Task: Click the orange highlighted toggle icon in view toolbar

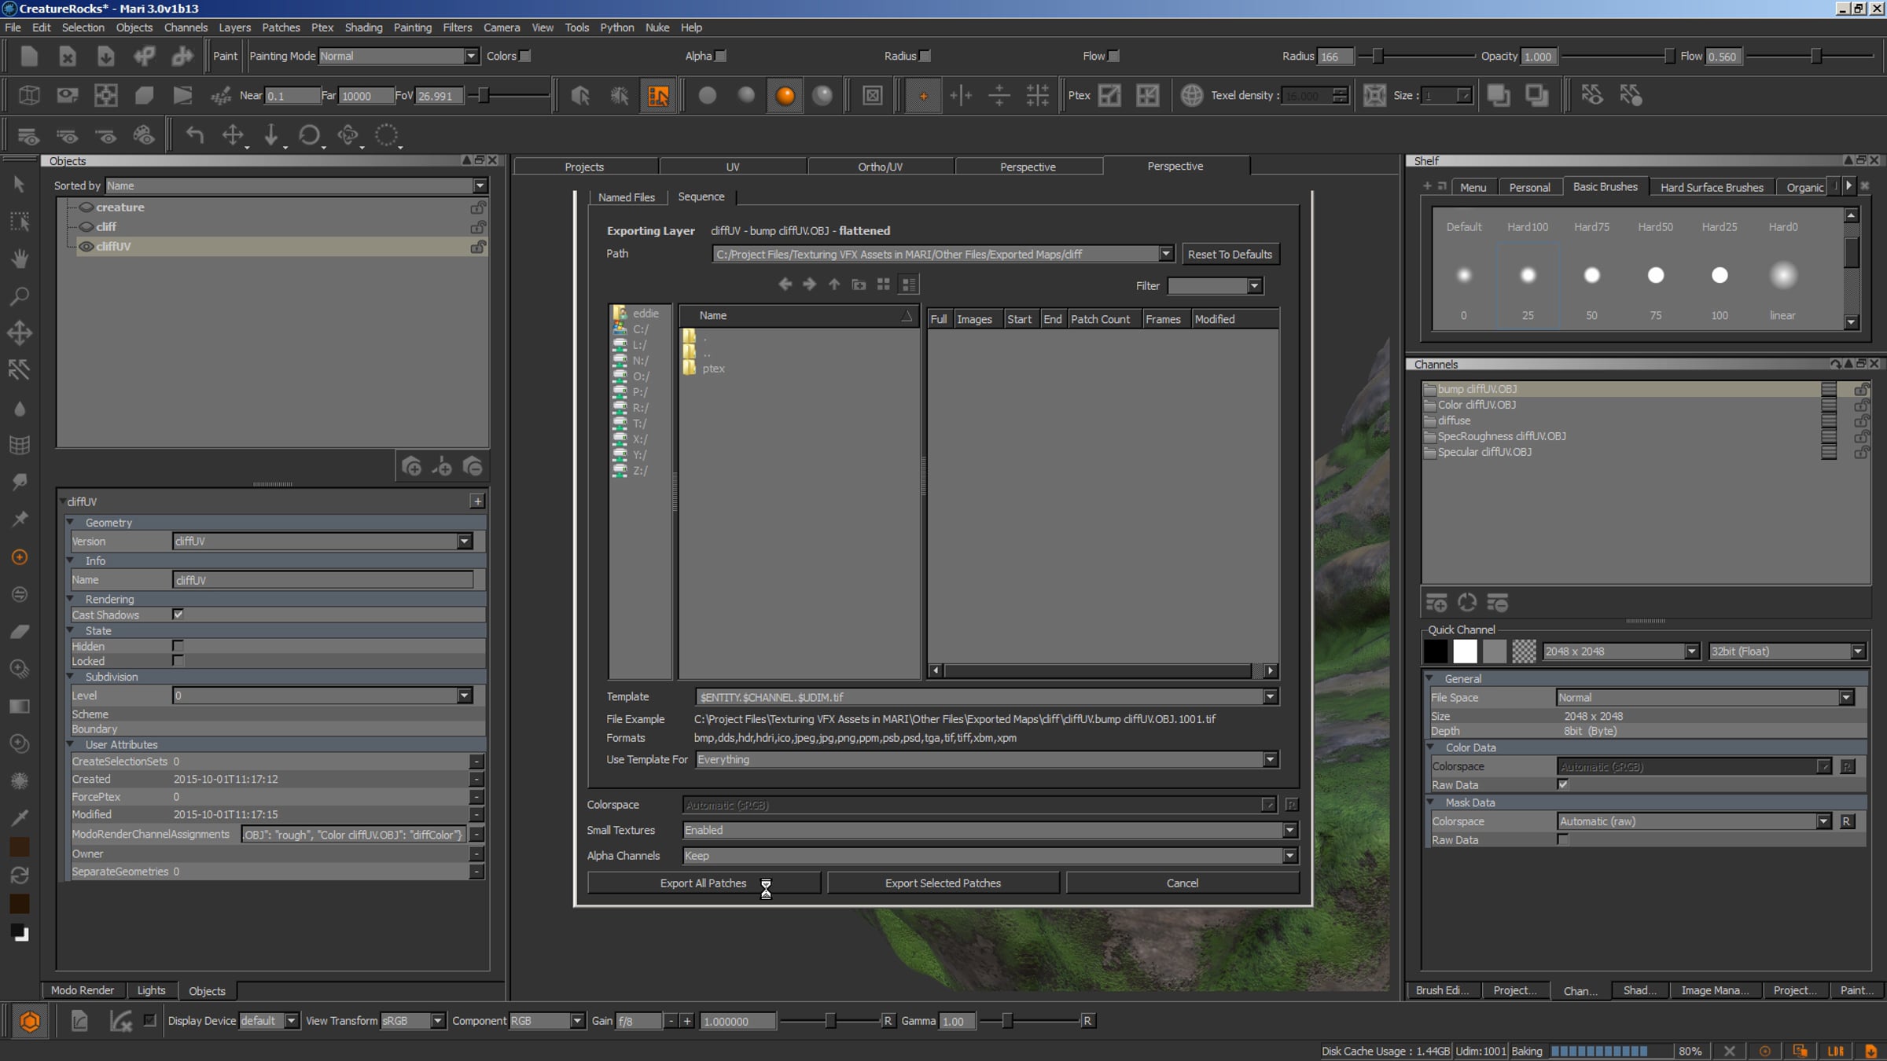Action: [x=658, y=96]
